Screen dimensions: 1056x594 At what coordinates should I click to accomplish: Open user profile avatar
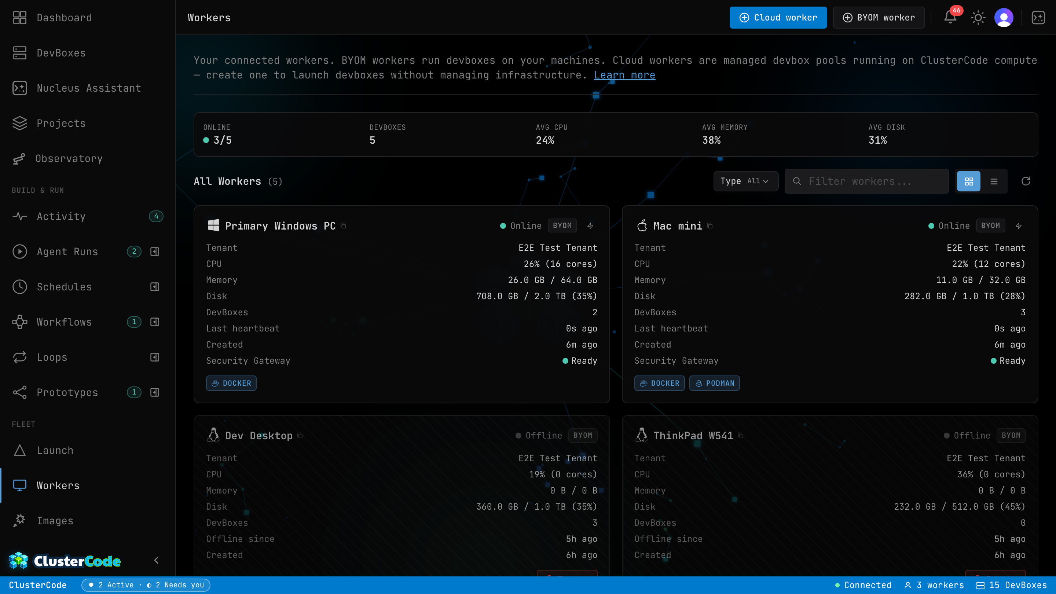(x=1004, y=18)
